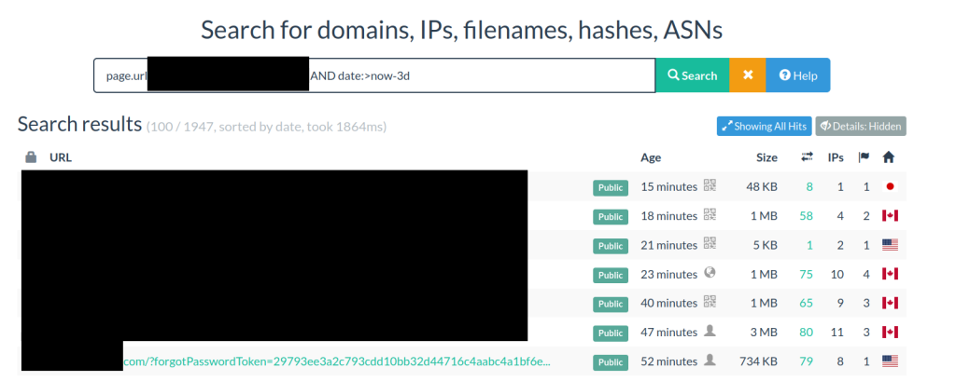This screenshot has height=381, width=956.
Task: Click the Public badge in the 15 minutes row
Action: [610, 187]
